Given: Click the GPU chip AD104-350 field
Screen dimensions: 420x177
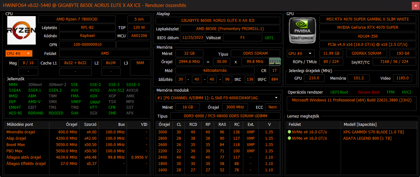Looking at the screenshot, I should (367, 36).
